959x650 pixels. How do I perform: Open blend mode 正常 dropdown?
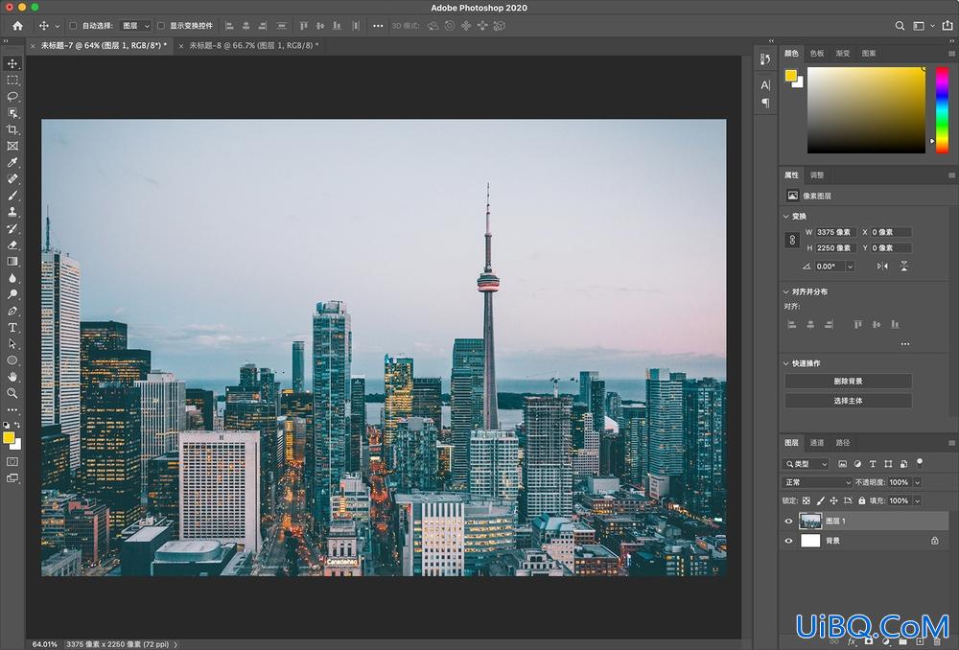coord(816,482)
